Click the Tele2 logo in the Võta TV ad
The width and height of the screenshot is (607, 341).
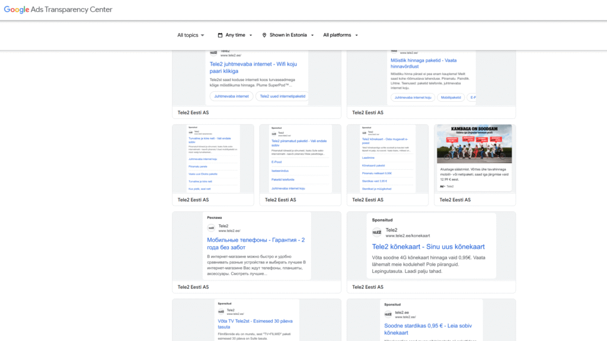click(x=221, y=311)
